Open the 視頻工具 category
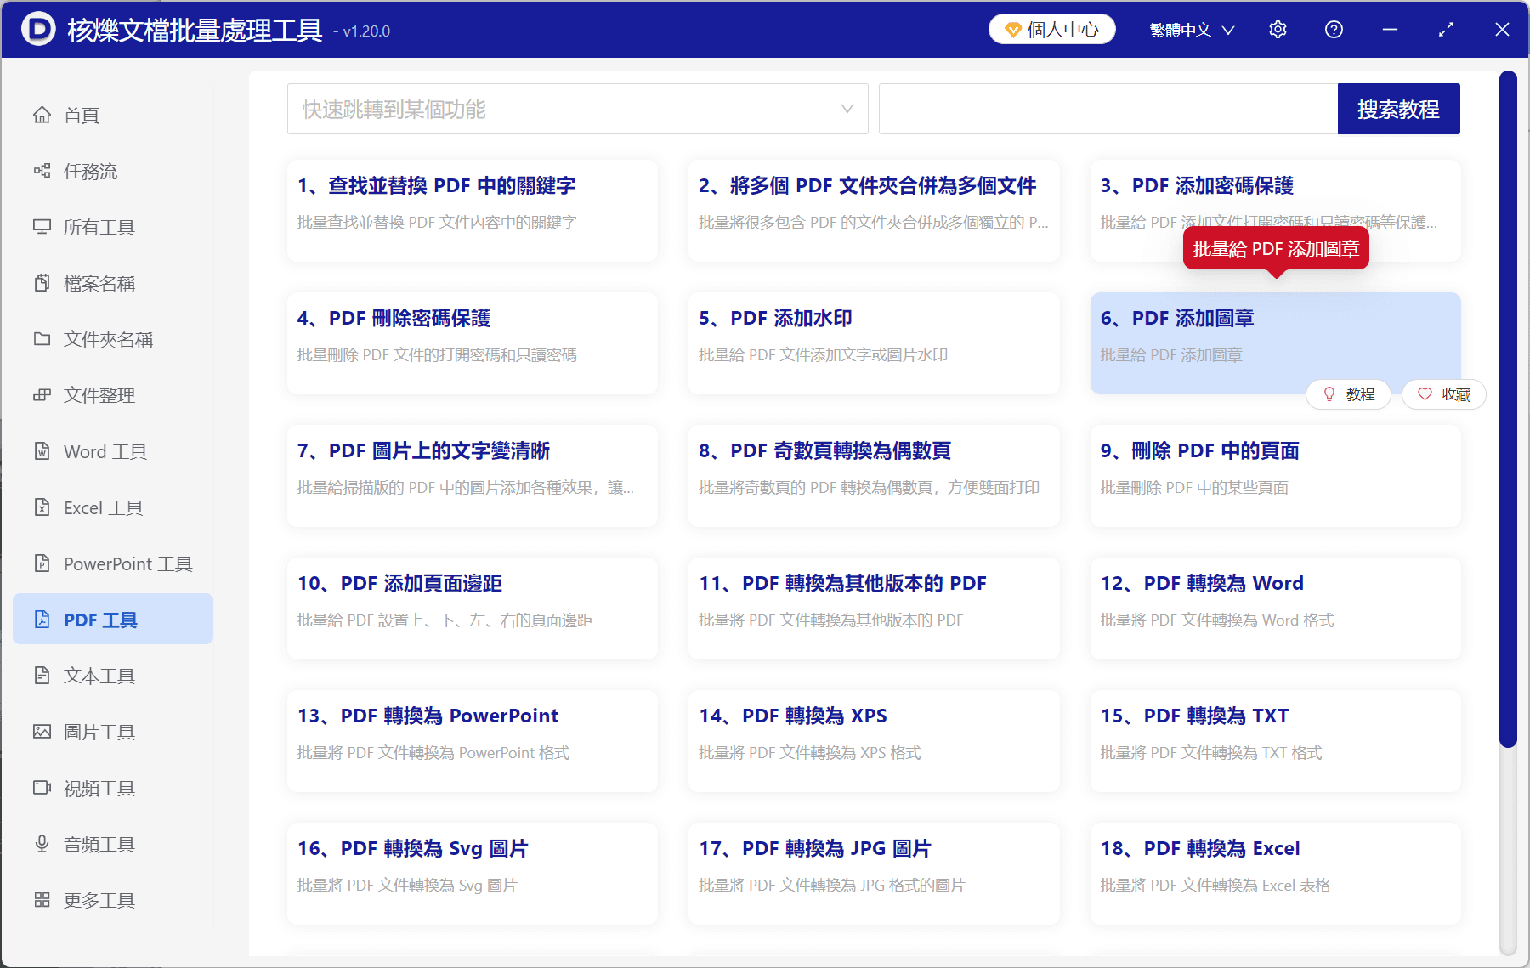Image resolution: width=1530 pixels, height=968 pixels. point(99,788)
